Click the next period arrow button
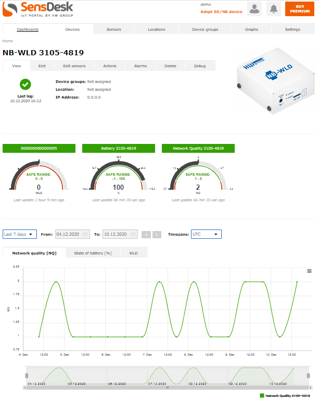The image size is (319, 401). tap(157, 235)
